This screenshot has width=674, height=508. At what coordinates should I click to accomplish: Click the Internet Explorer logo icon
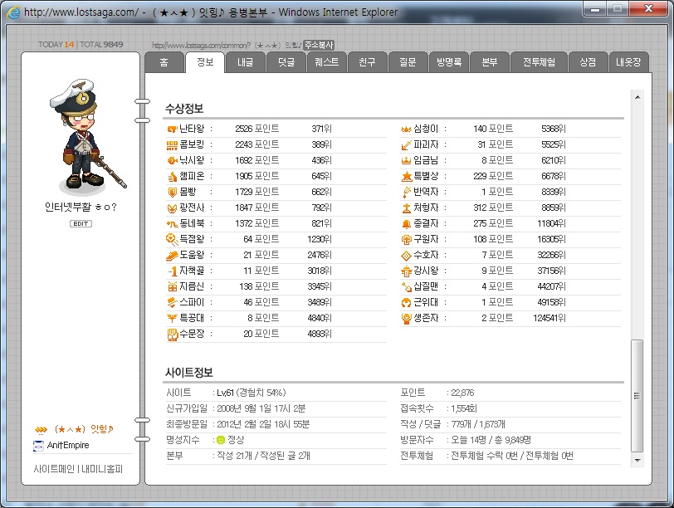(x=13, y=12)
